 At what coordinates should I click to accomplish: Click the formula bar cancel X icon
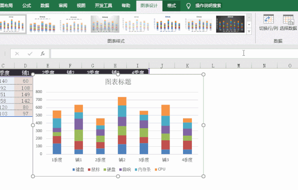[x=17, y=54]
